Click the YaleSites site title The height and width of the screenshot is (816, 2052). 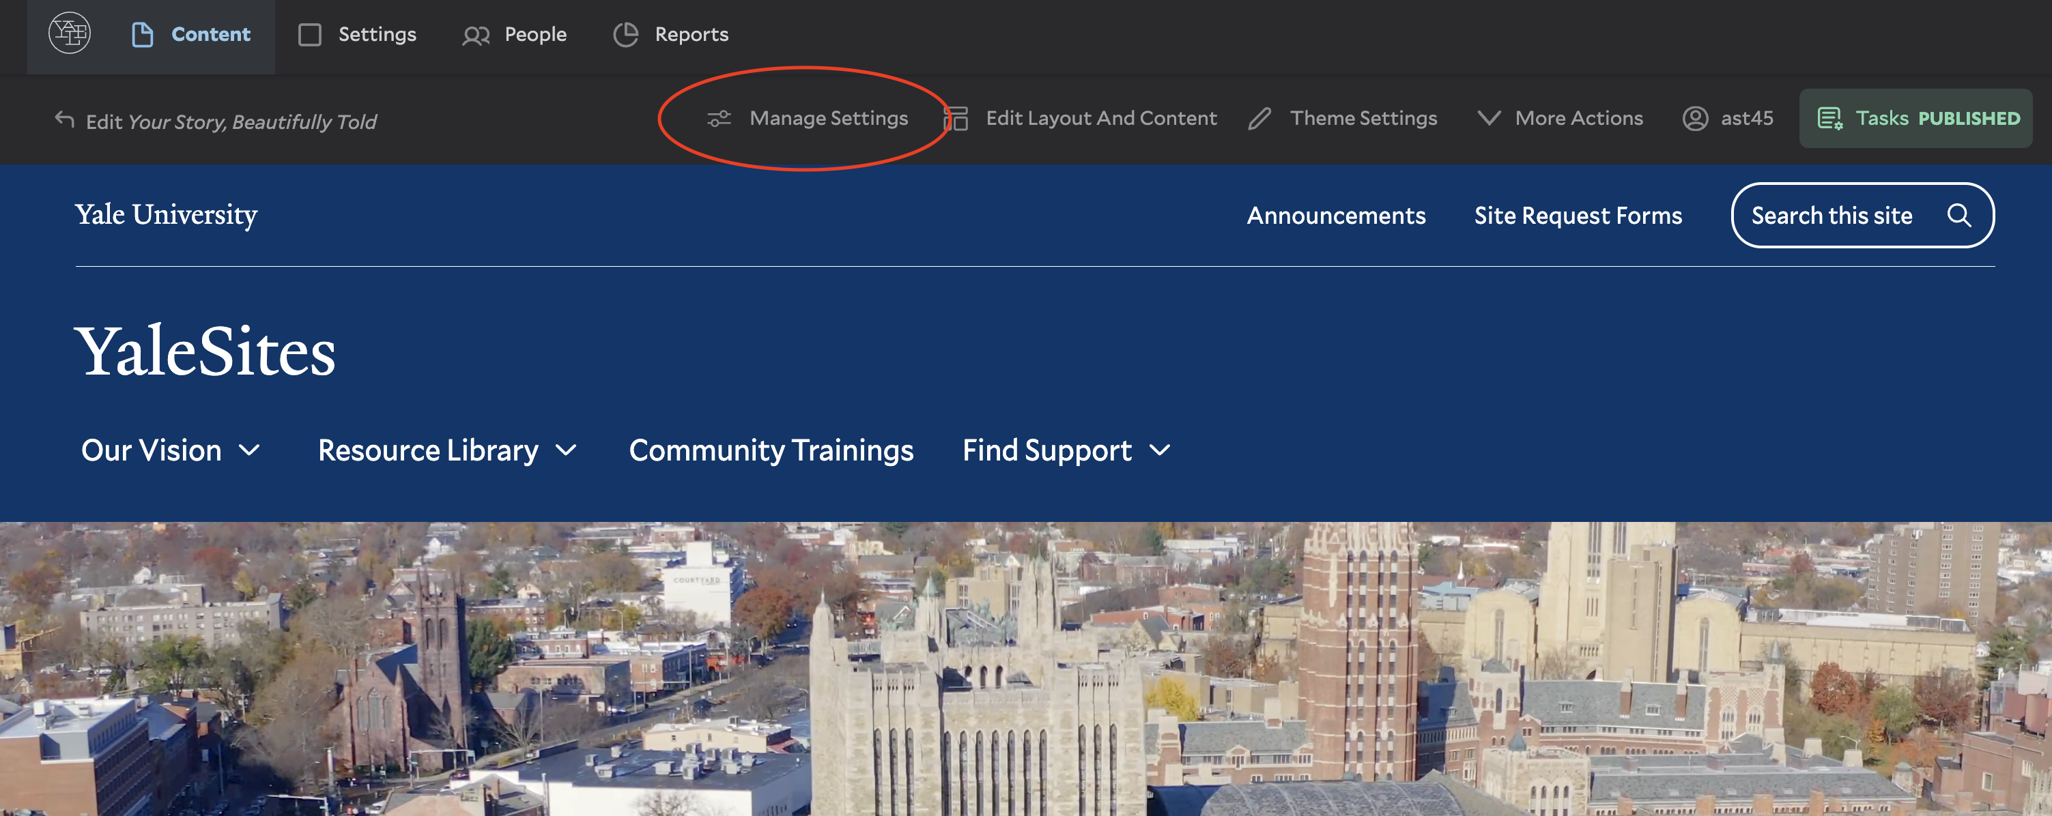[x=205, y=351]
